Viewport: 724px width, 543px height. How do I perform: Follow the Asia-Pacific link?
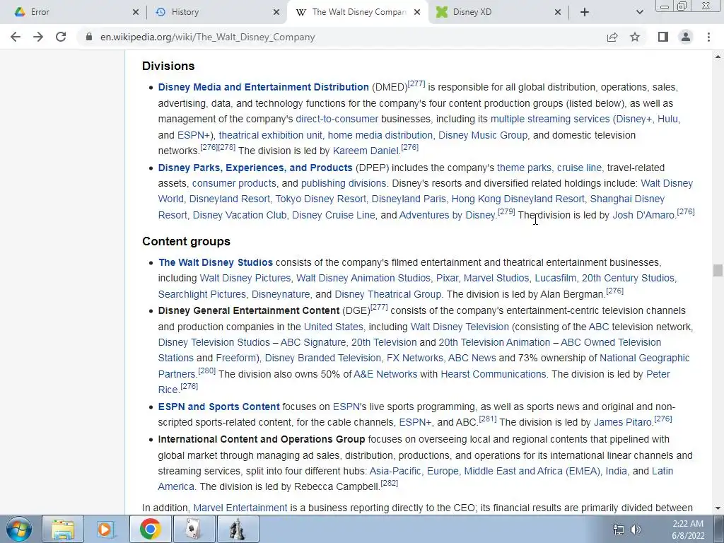click(395, 472)
